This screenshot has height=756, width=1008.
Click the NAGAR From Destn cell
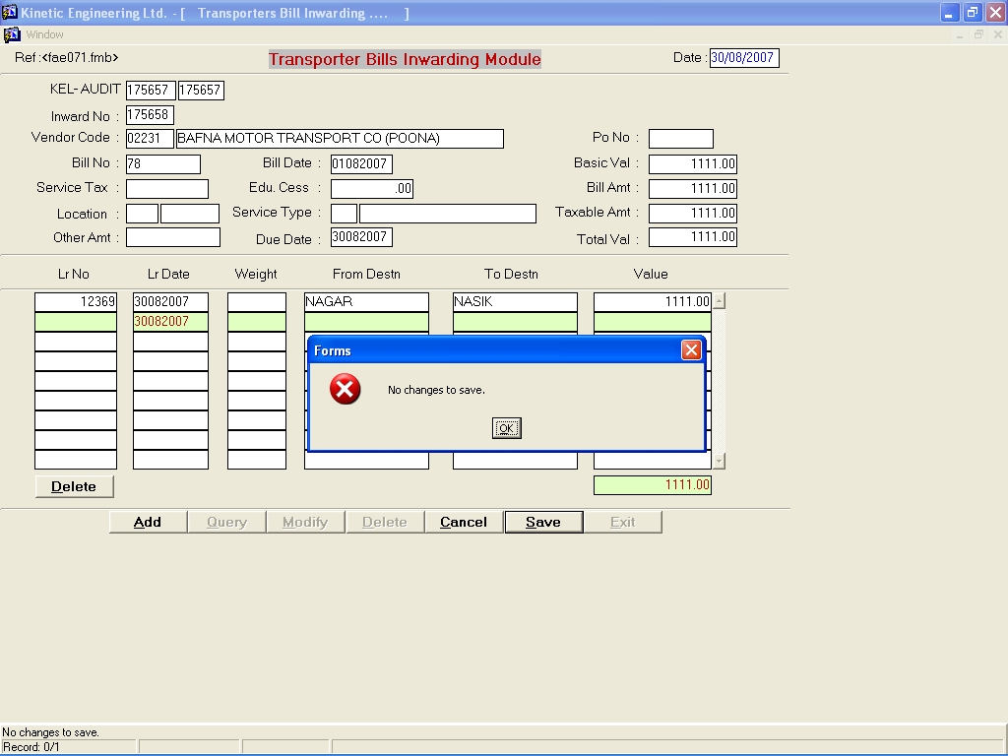coord(366,302)
